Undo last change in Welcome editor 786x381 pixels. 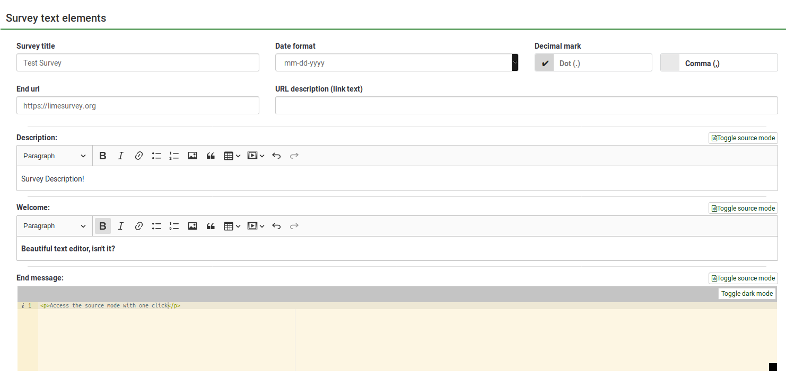(x=276, y=226)
